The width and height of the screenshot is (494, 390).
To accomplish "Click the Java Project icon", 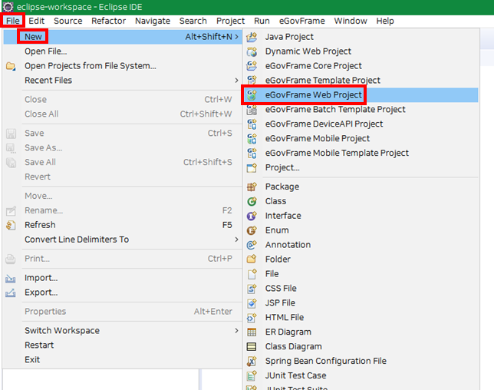I will (252, 37).
